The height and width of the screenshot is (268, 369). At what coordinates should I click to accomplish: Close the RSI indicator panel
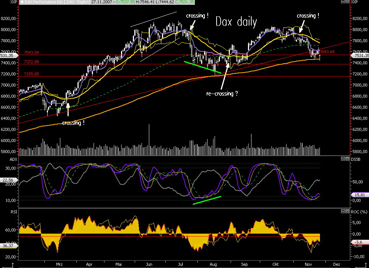point(347,211)
